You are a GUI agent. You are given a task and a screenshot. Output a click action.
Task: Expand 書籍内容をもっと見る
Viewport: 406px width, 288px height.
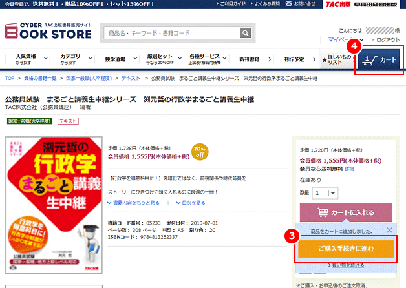[x=134, y=203]
